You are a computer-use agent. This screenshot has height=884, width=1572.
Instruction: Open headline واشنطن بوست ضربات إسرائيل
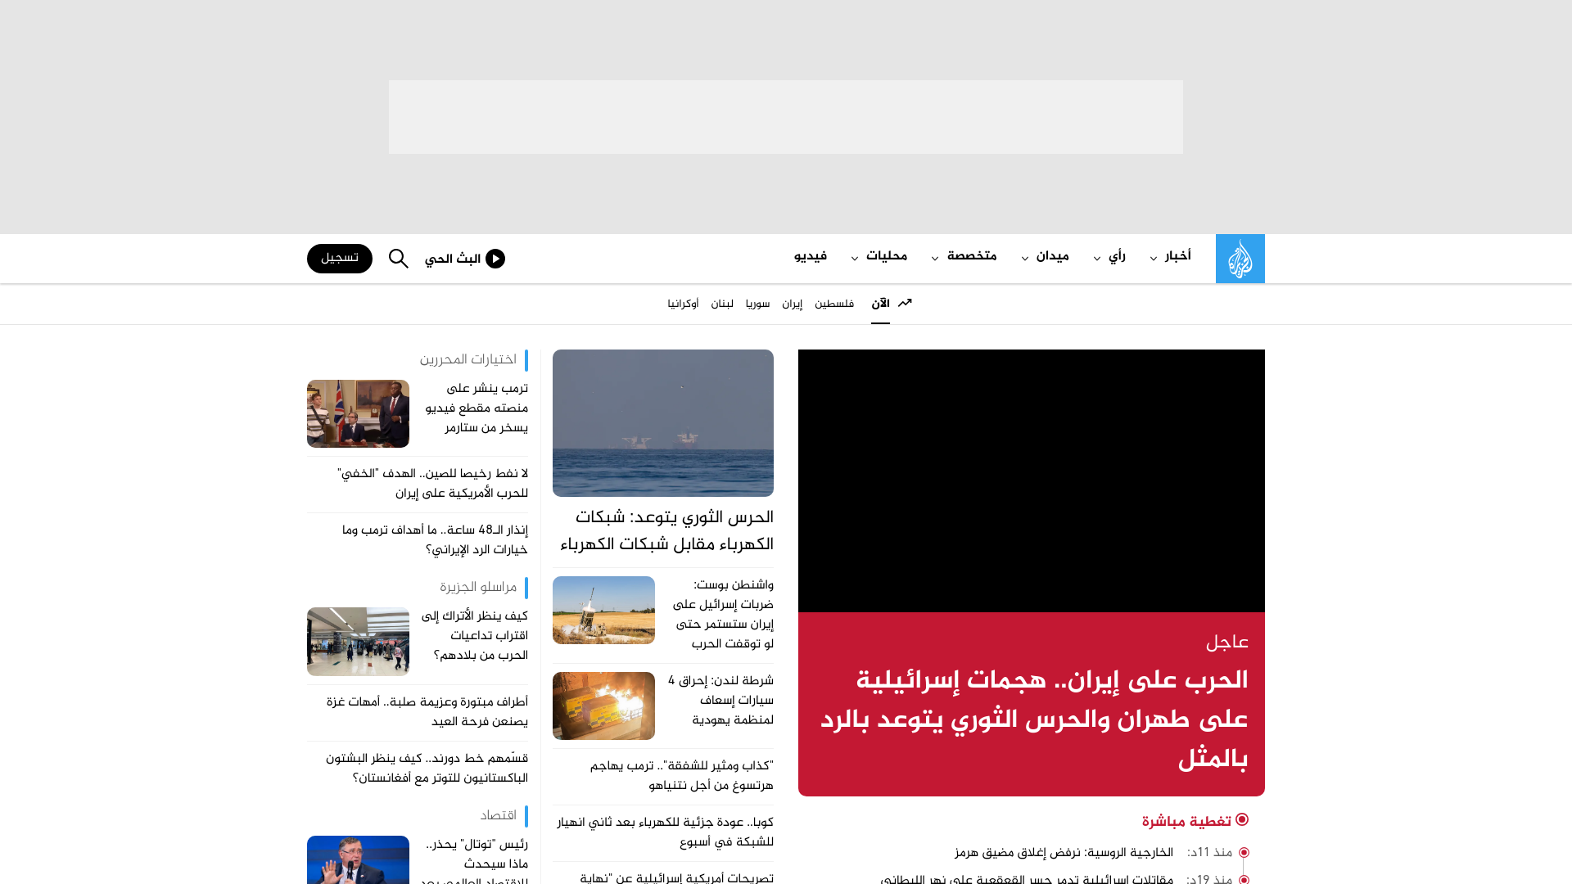pos(723,615)
